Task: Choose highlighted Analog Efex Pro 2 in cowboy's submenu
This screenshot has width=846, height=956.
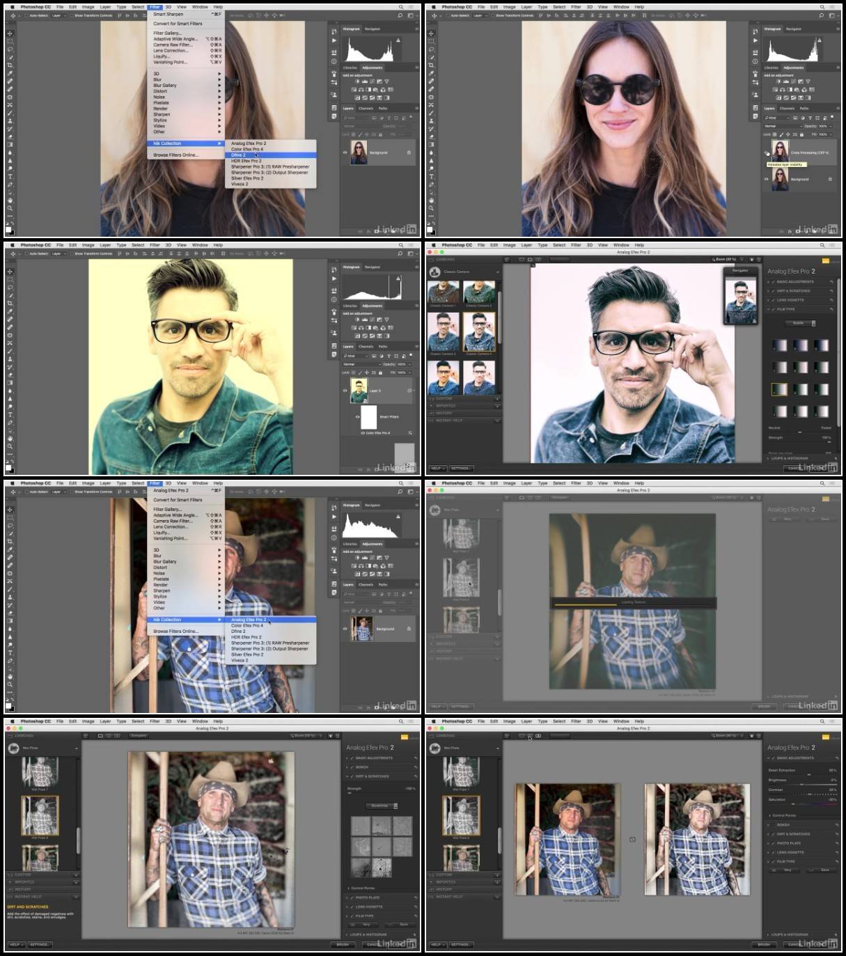Action: tap(270, 619)
